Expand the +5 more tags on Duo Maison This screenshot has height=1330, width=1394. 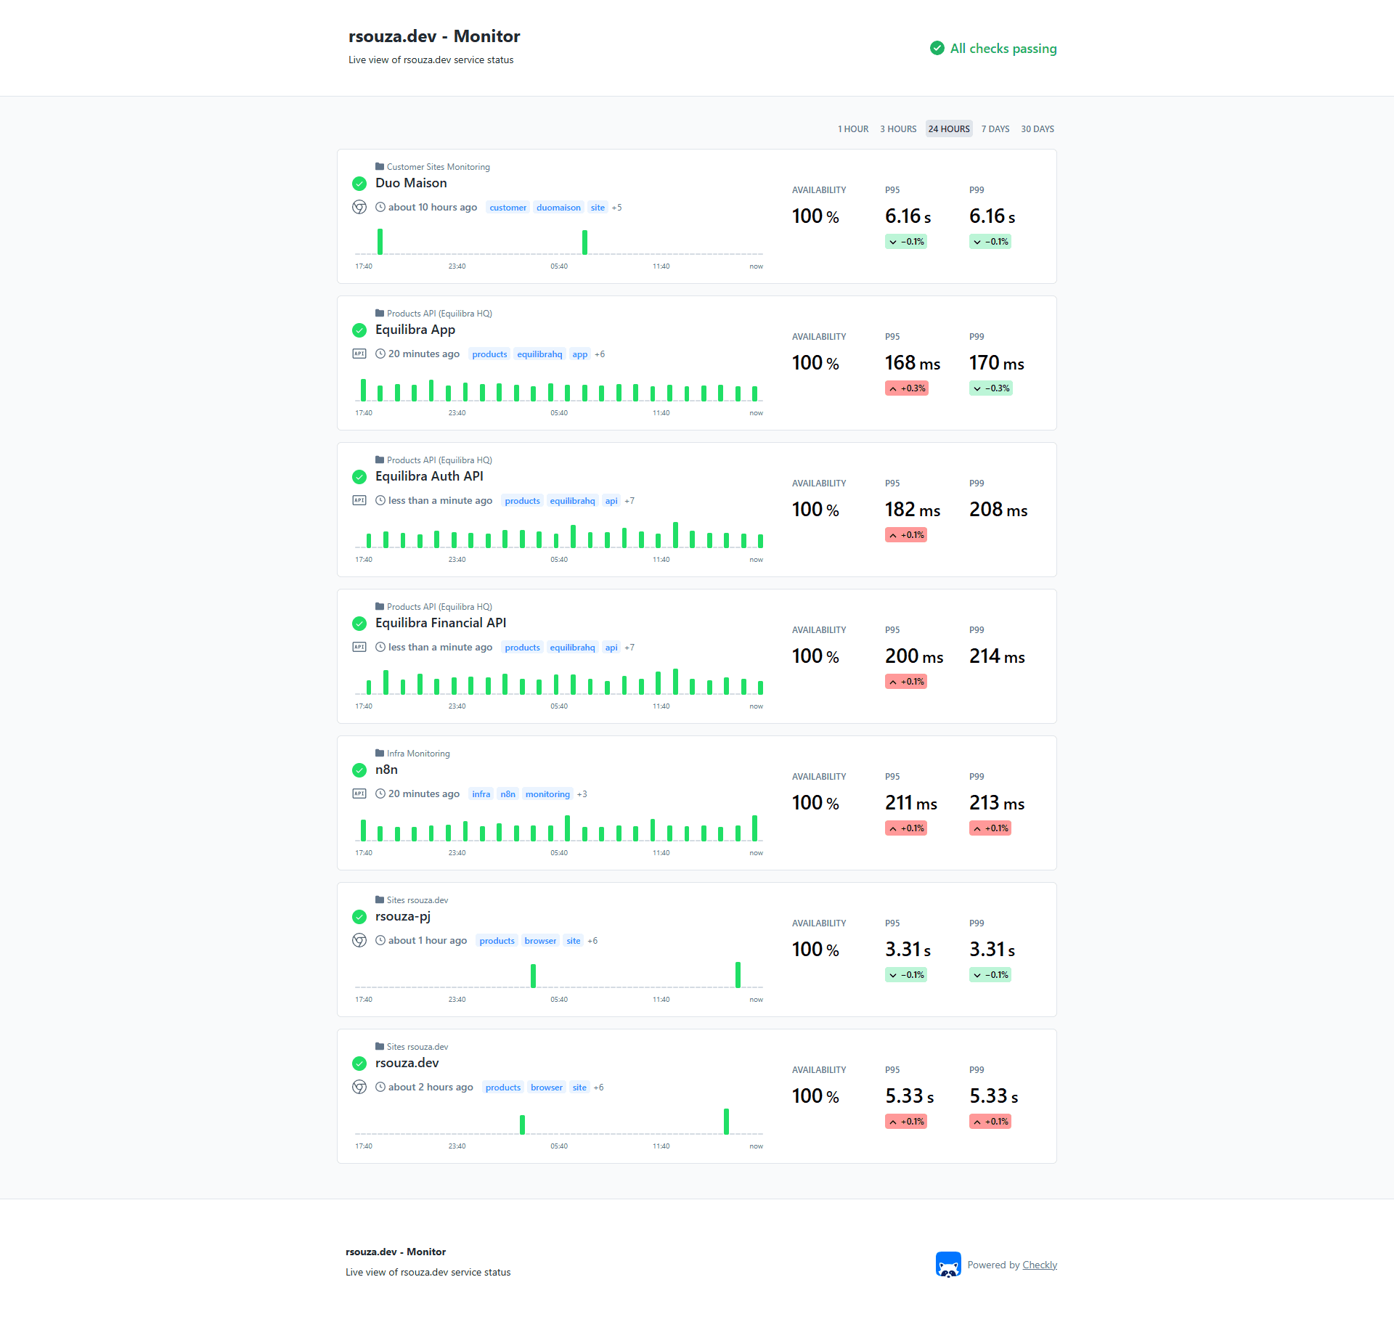coord(616,208)
